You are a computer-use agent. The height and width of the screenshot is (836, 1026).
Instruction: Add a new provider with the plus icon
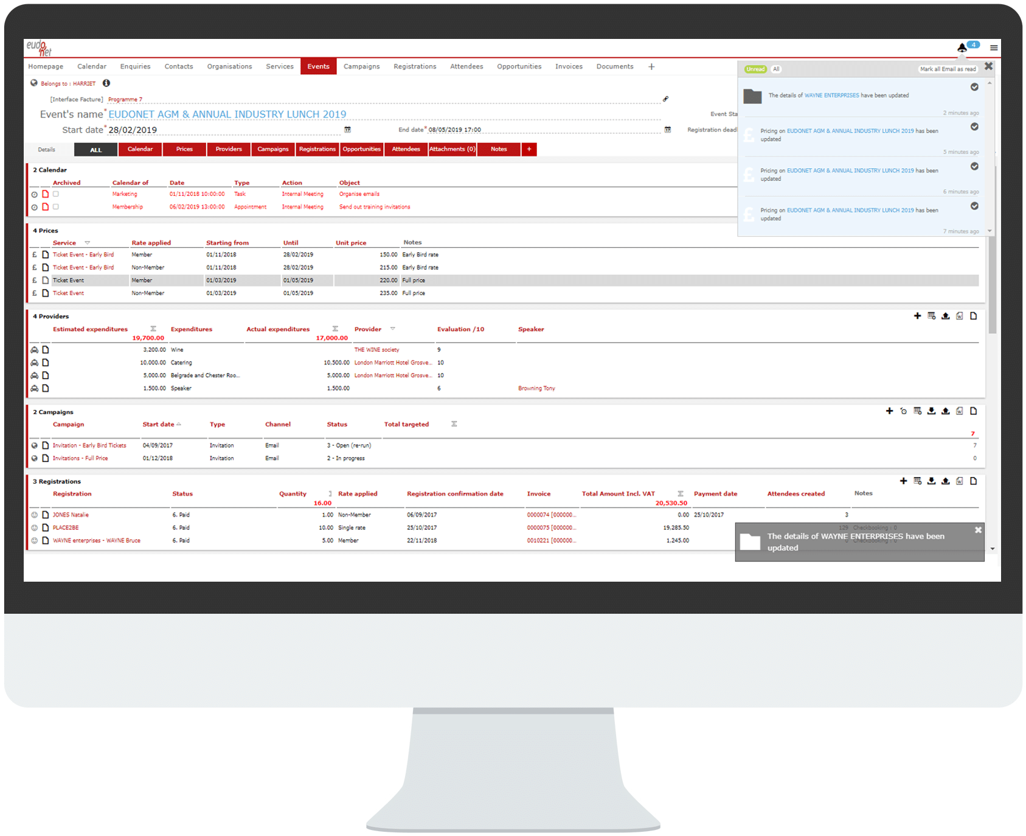[x=917, y=316]
